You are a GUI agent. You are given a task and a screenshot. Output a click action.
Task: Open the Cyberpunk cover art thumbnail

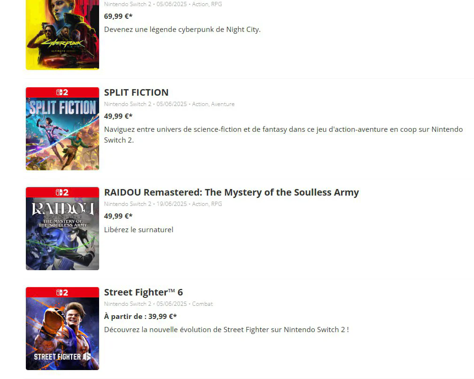tap(62, 35)
